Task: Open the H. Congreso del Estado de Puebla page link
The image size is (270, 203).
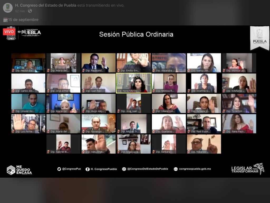Action: coord(46,5)
